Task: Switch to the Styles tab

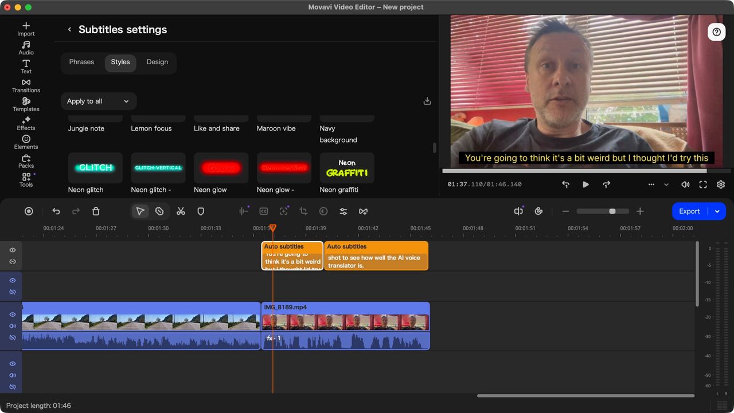Action: (x=120, y=62)
